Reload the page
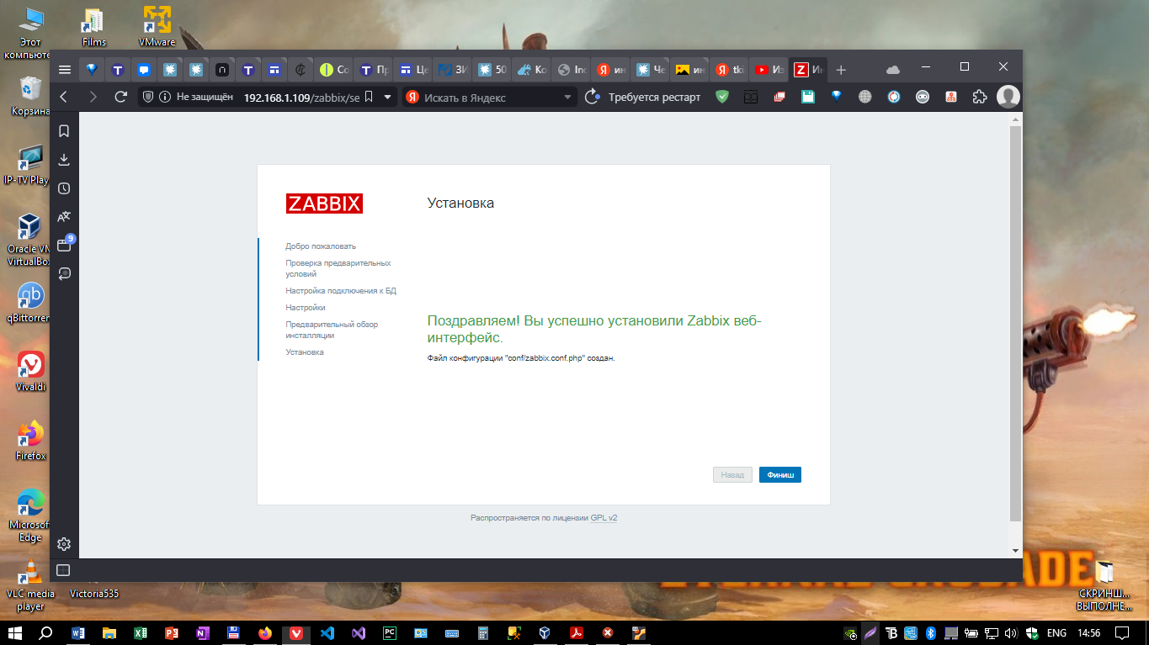Viewport: 1149px width, 645px height. 120,98
